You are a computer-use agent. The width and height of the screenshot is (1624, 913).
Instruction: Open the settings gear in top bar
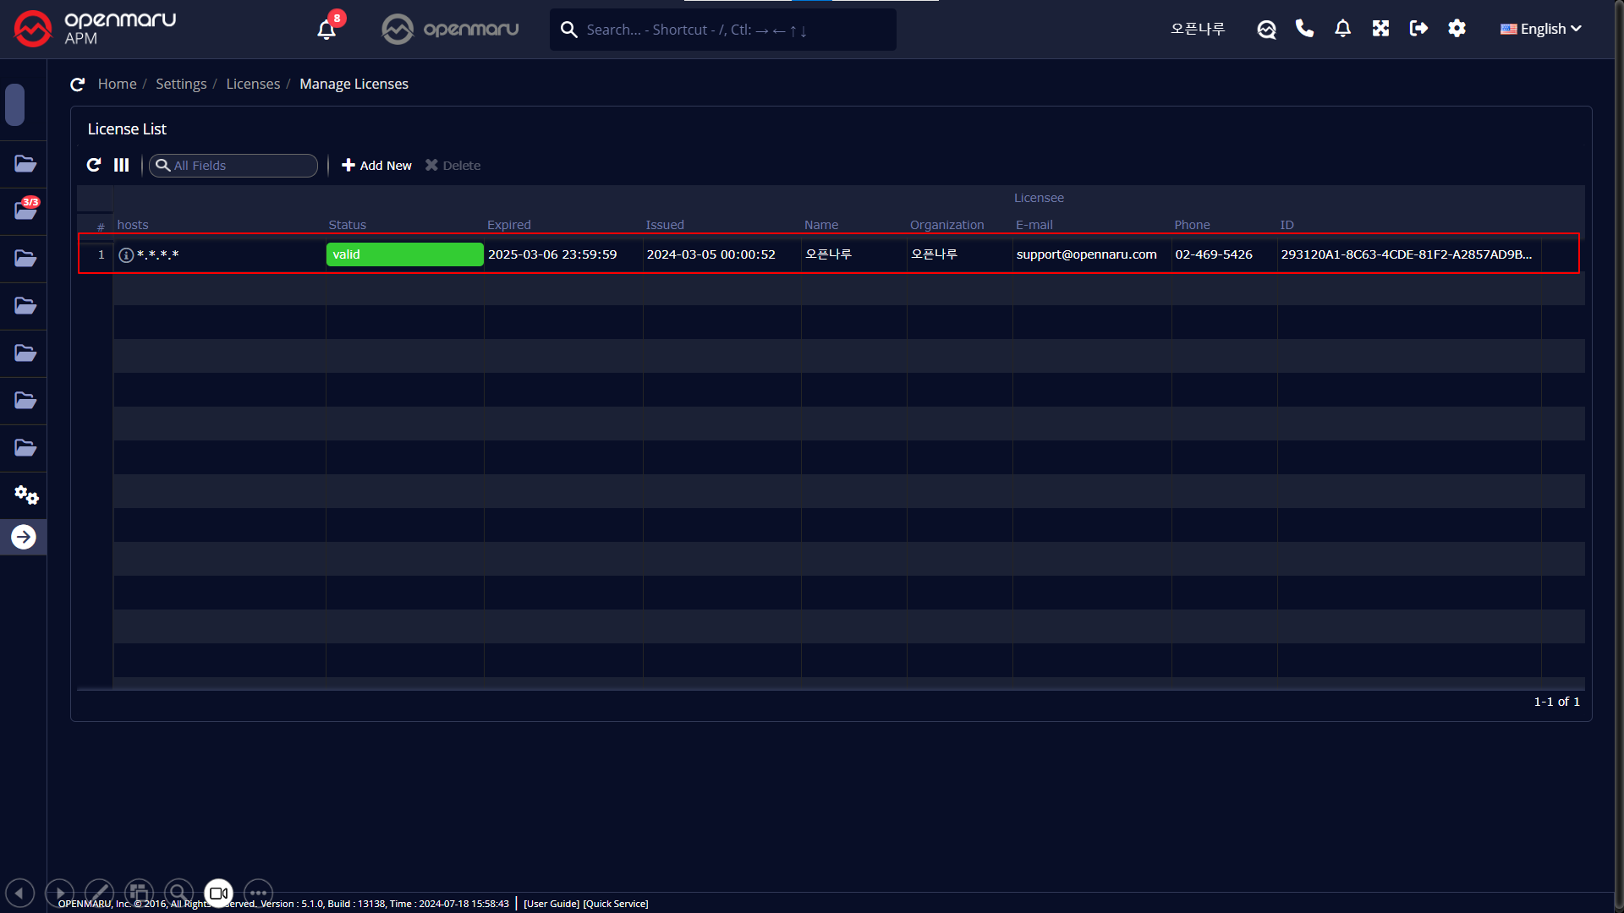[1457, 29]
